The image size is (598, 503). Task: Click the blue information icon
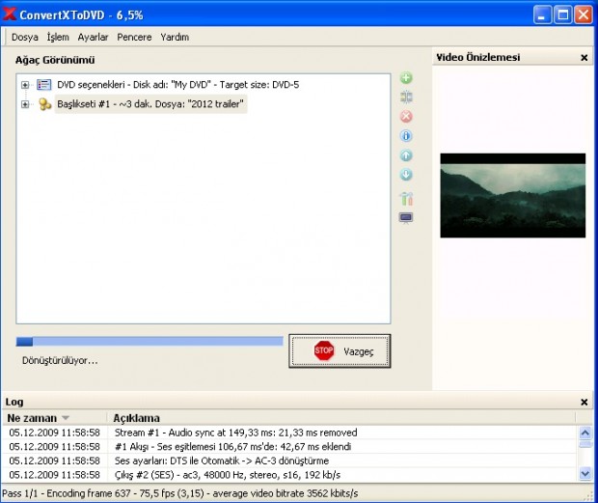point(406,136)
